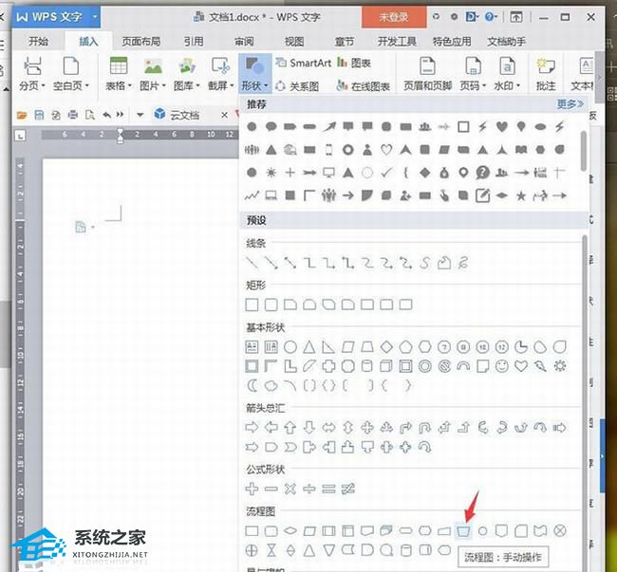The image size is (617, 572).
Task: Open quick access toolbar customize dropdown
Action: [140, 115]
